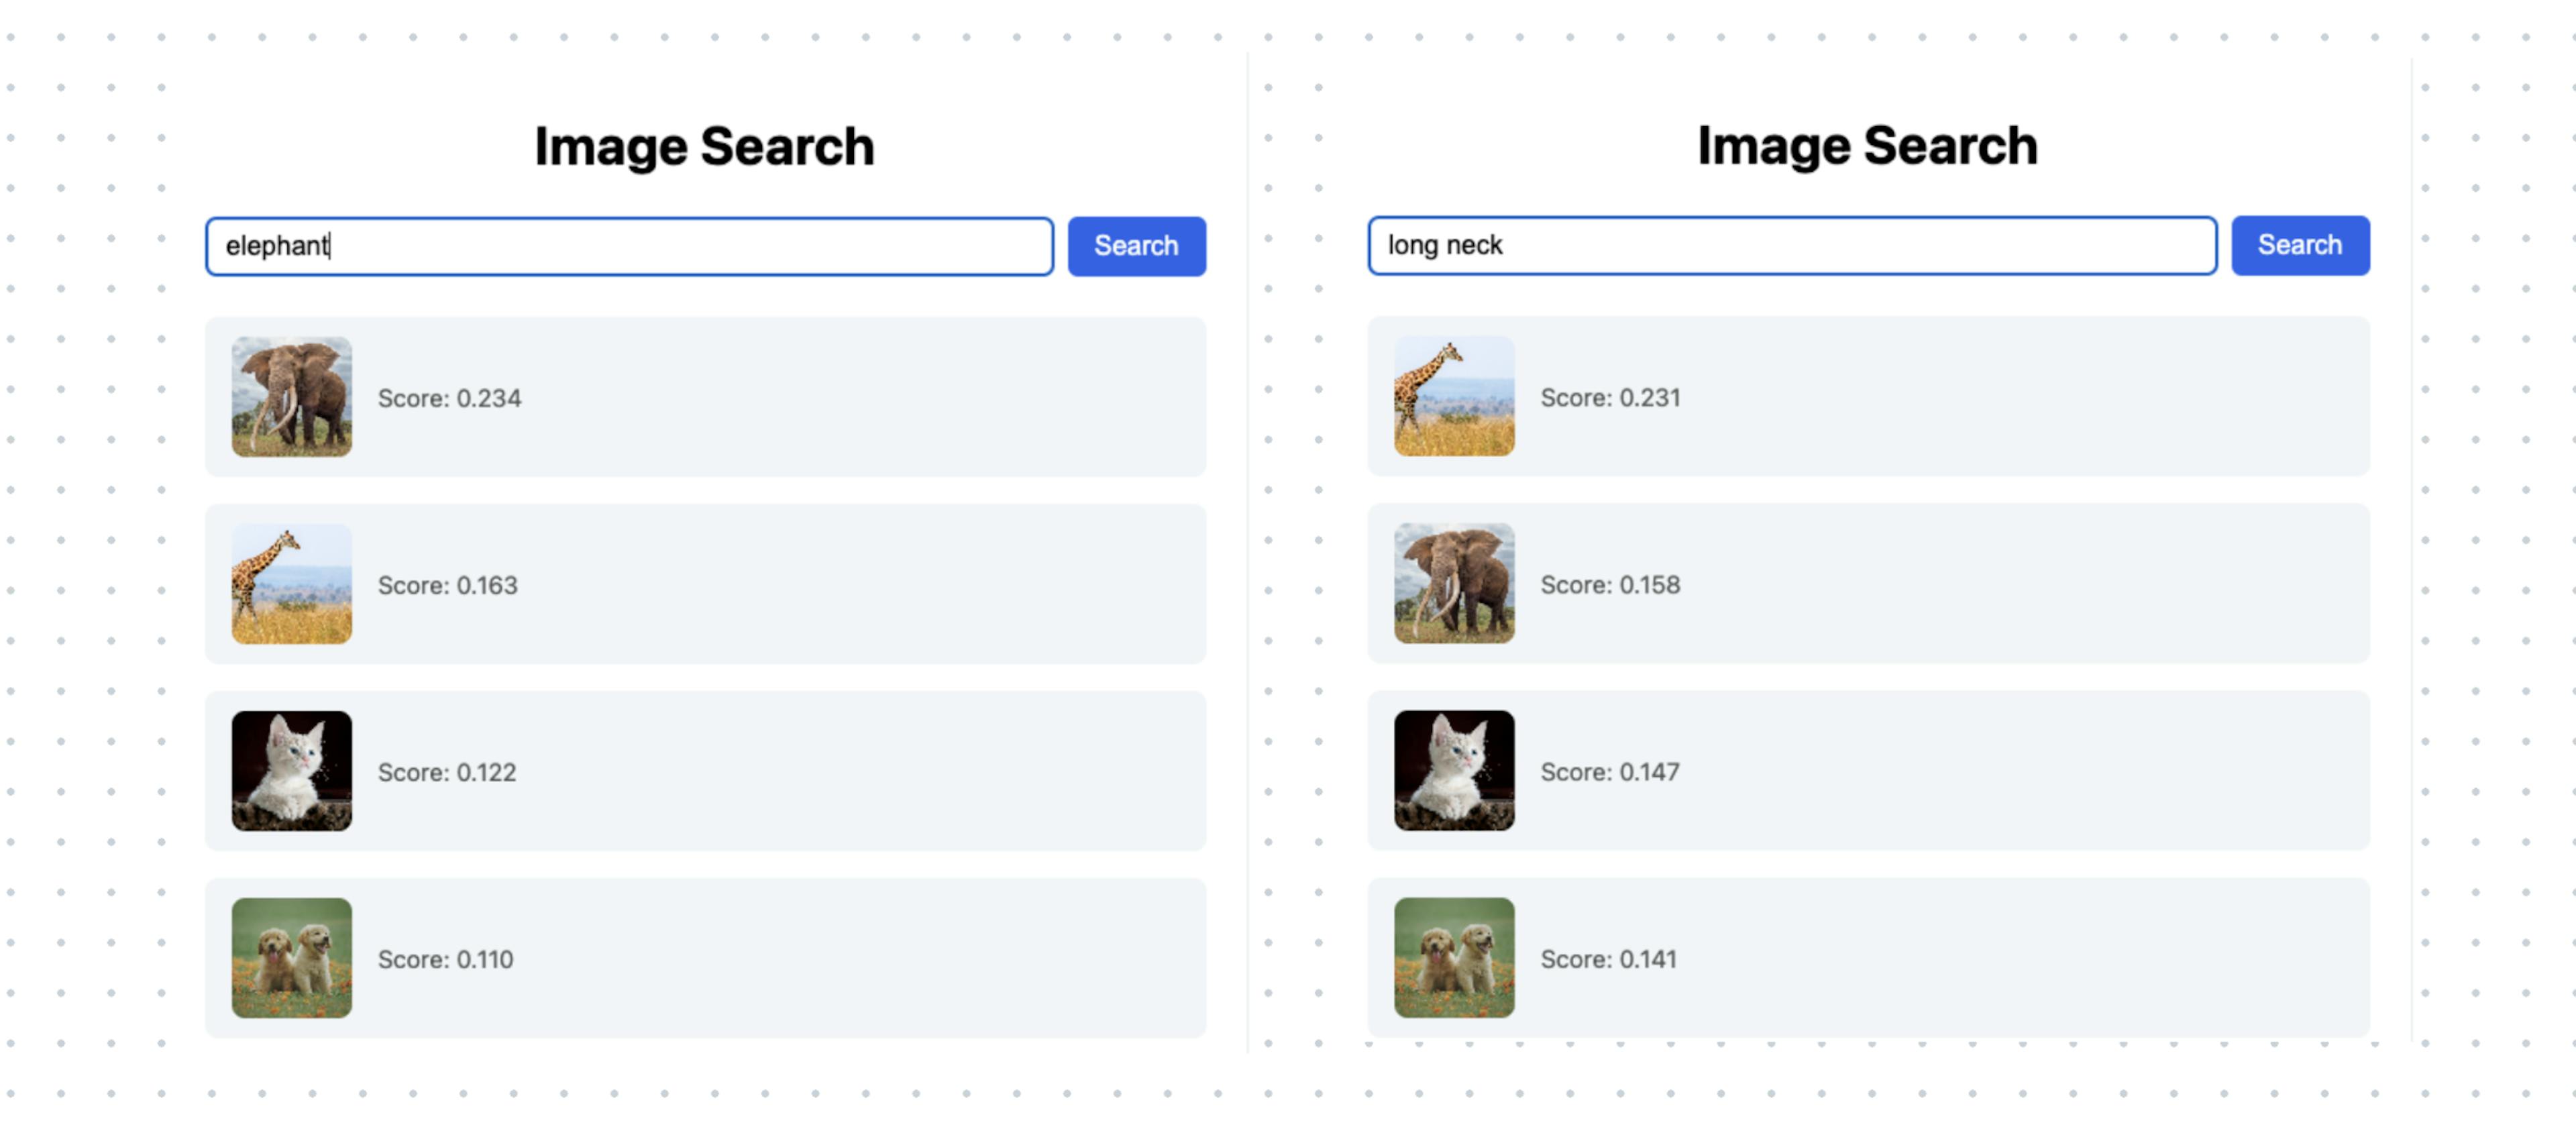Open white kitten thumbnail in left results

click(x=291, y=771)
